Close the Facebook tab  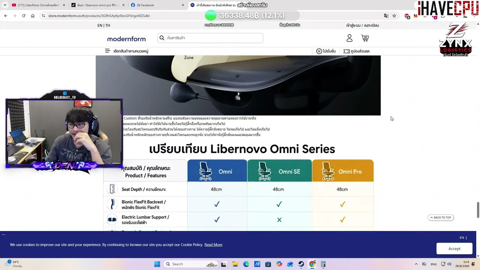(x=183, y=5)
